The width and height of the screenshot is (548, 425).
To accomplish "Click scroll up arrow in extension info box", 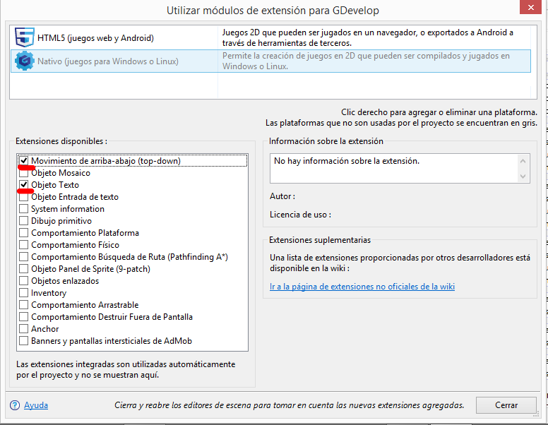I will click(x=523, y=161).
